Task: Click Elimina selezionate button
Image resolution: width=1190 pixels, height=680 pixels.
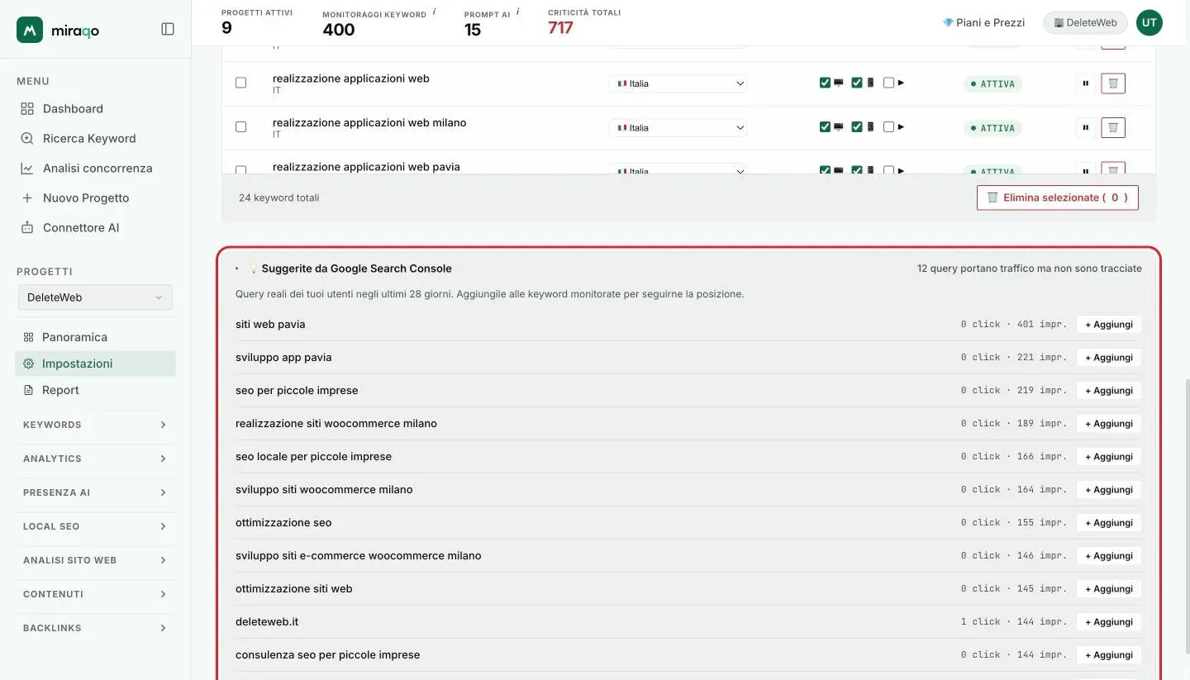Action: click(1057, 197)
